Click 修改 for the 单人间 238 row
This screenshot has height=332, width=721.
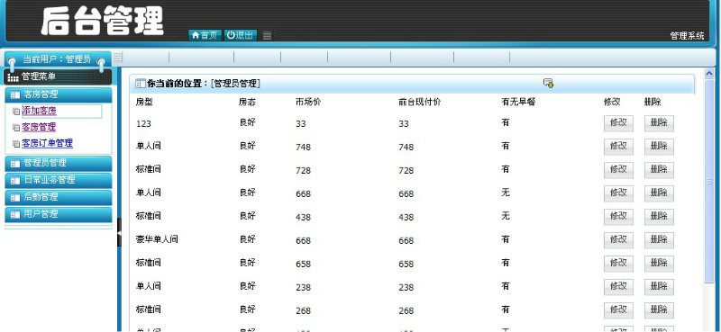click(618, 287)
